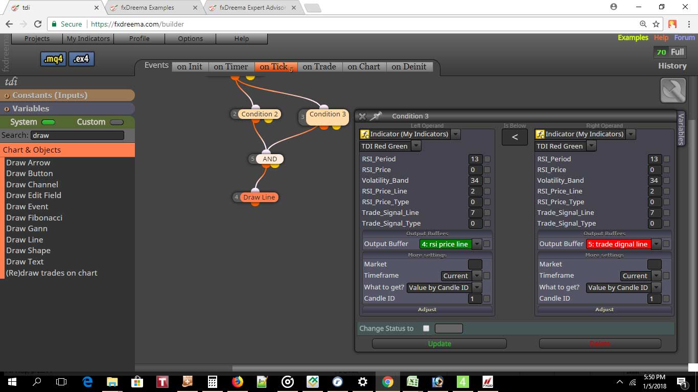Open right operand Indicator type dropdown
Image resolution: width=698 pixels, height=392 pixels.
[x=631, y=134]
